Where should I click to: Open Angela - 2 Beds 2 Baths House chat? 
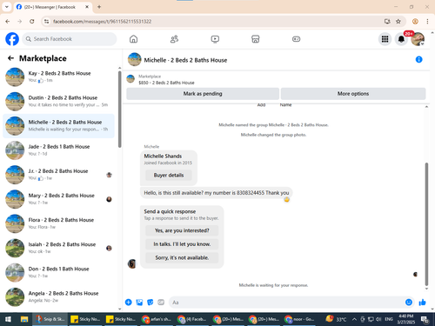point(58,296)
